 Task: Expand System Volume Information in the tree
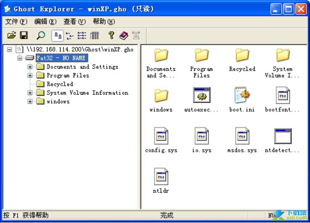(x=30, y=93)
